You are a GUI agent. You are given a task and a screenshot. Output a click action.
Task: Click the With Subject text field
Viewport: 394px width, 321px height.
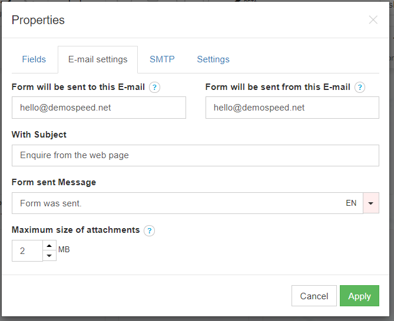(195, 156)
